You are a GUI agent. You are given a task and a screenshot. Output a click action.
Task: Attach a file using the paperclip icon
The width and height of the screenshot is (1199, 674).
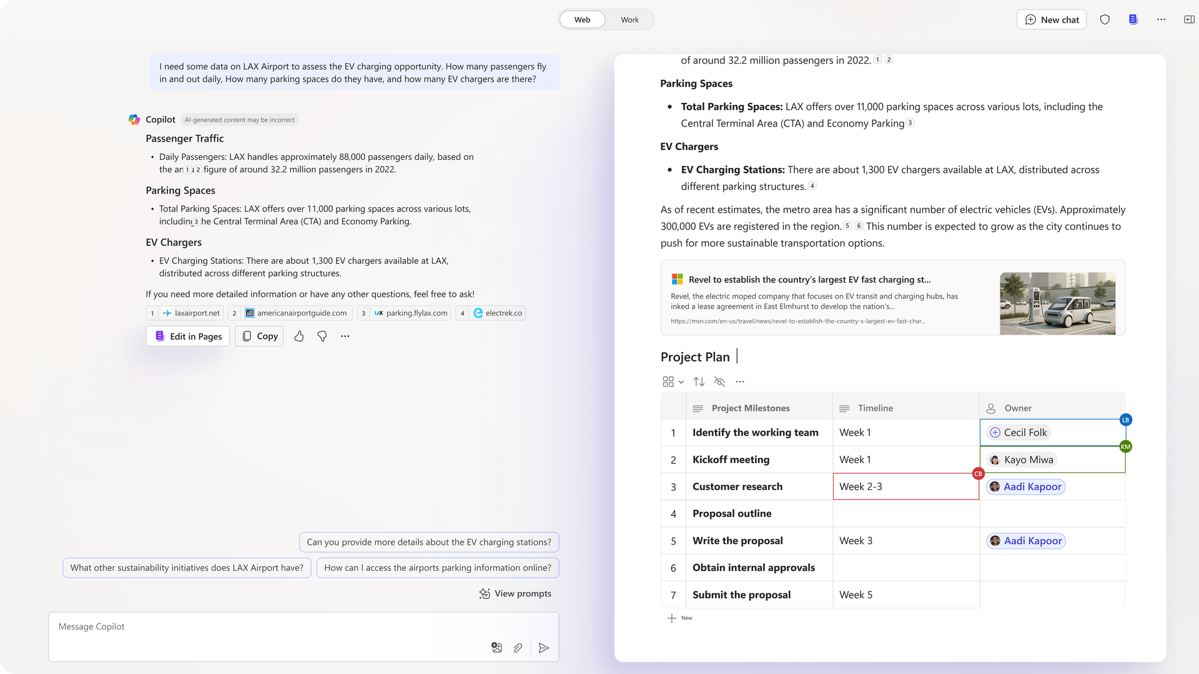(x=518, y=648)
